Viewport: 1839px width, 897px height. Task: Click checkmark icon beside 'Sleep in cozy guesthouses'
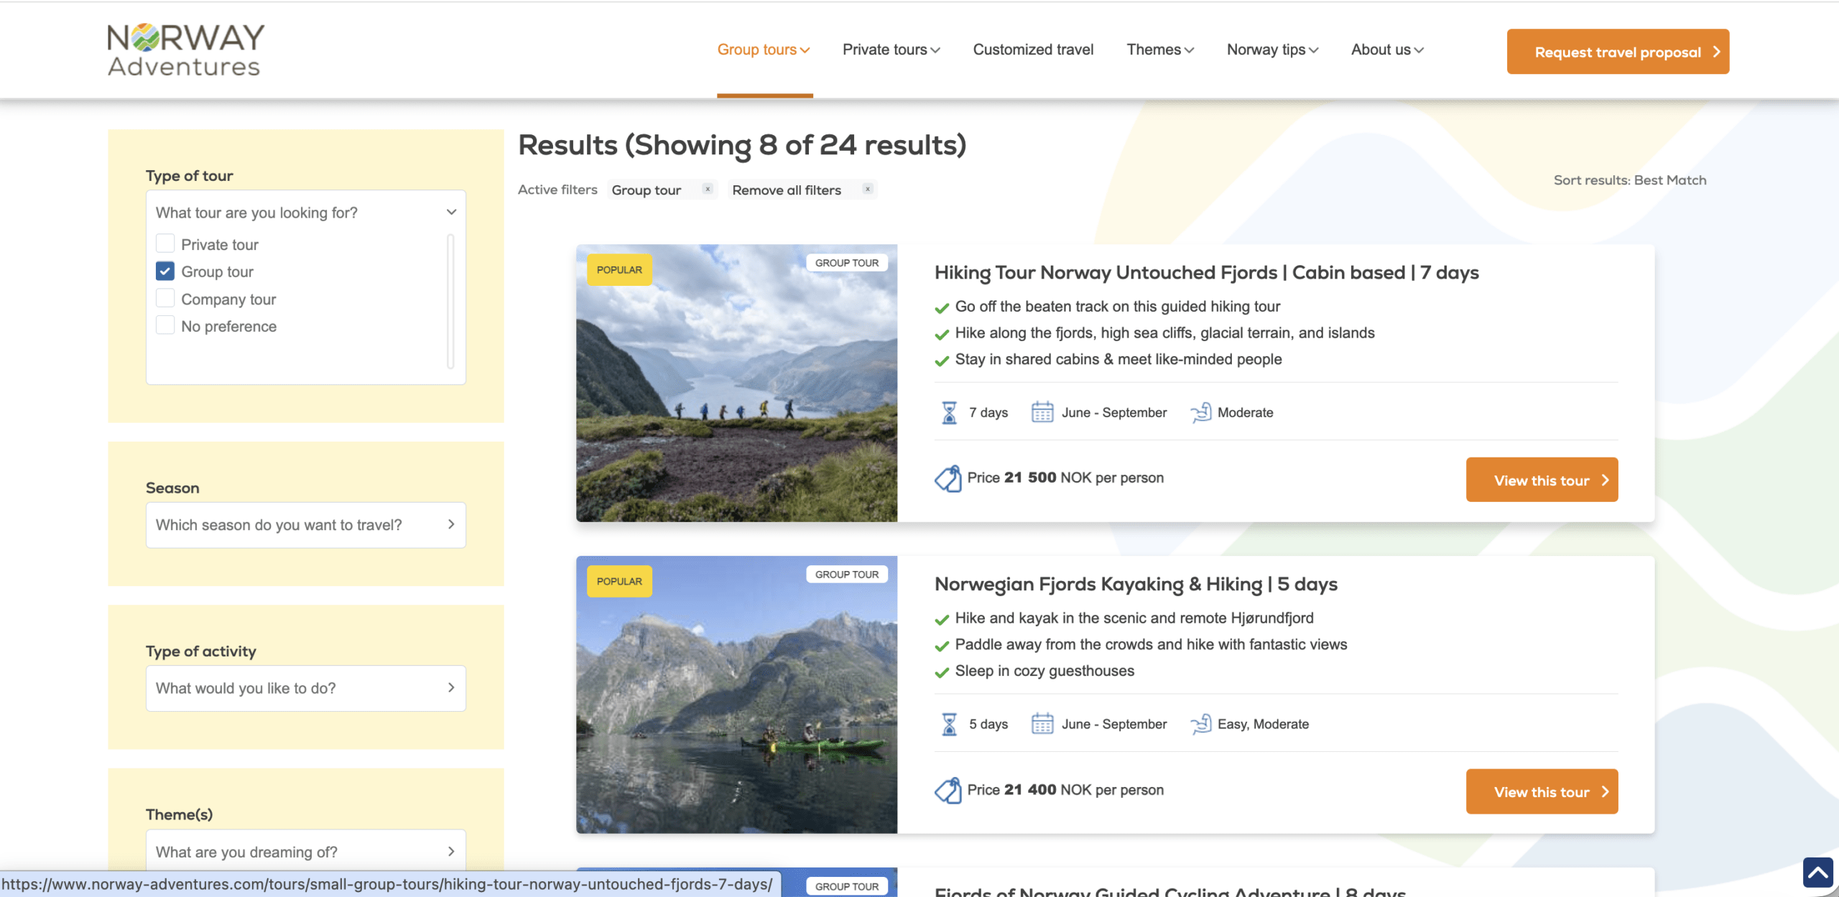(x=942, y=672)
